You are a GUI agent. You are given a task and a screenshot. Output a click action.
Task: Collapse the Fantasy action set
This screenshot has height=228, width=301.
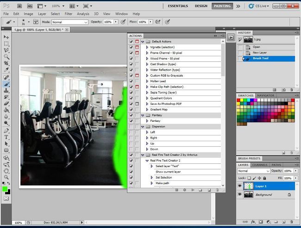tap(143, 115)
